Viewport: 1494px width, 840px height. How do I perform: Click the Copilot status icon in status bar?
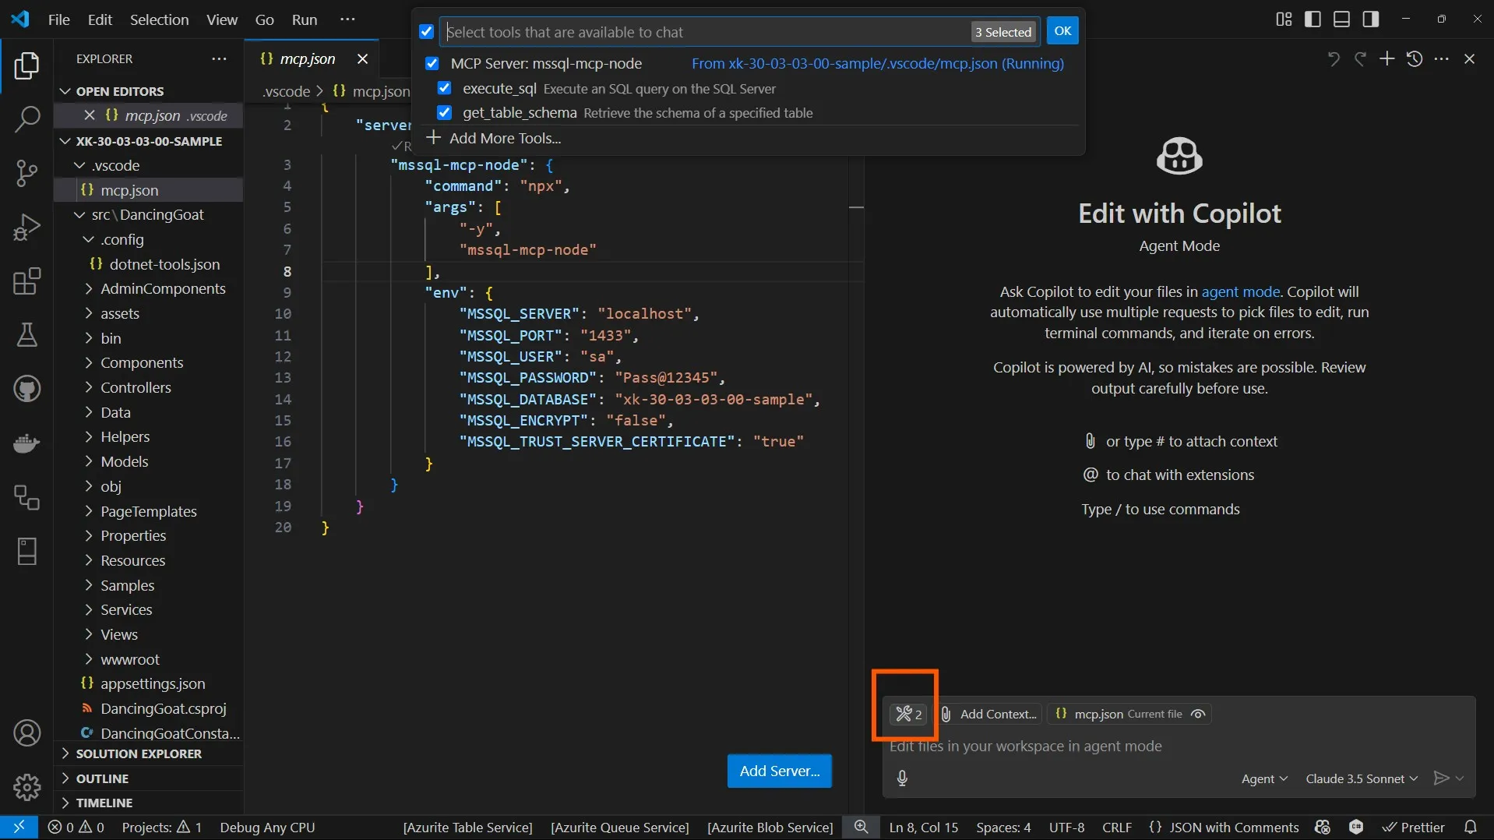tap(1322, 827)
